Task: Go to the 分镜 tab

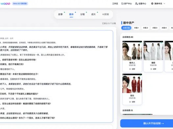Action: 83,14
